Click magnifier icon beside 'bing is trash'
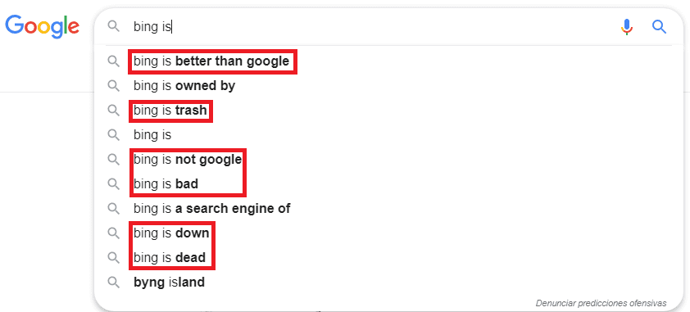The width and height of the screenshot is (690, 312). pyautogui.click(x=114, y=111)
